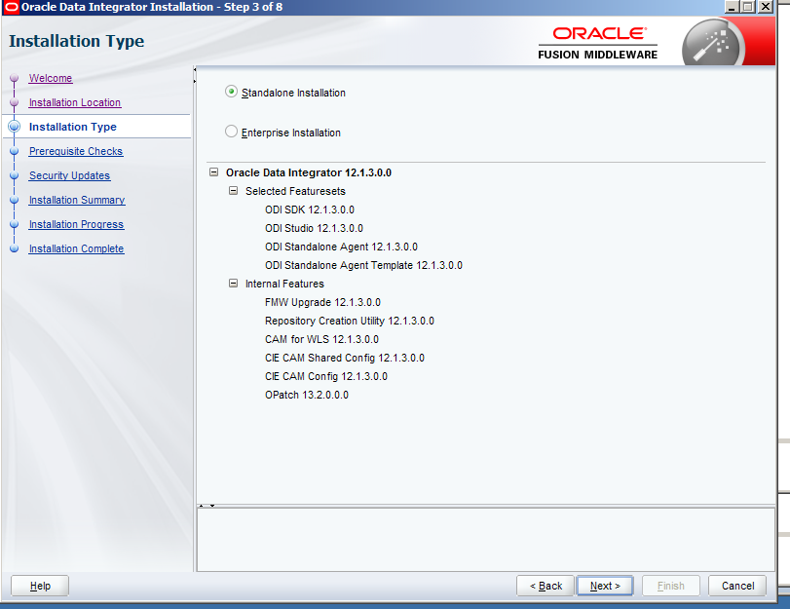Open the Installation Summary step
The image size is (790, 609).
coord(77,200)
